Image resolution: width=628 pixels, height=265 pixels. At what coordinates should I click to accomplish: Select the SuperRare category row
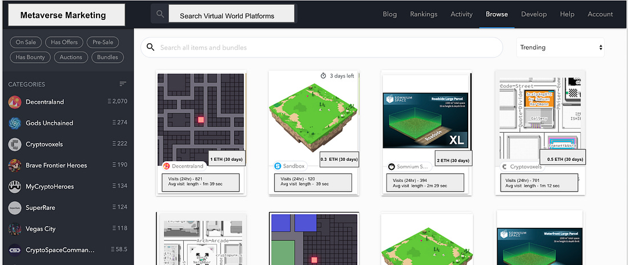click(67, 207)
